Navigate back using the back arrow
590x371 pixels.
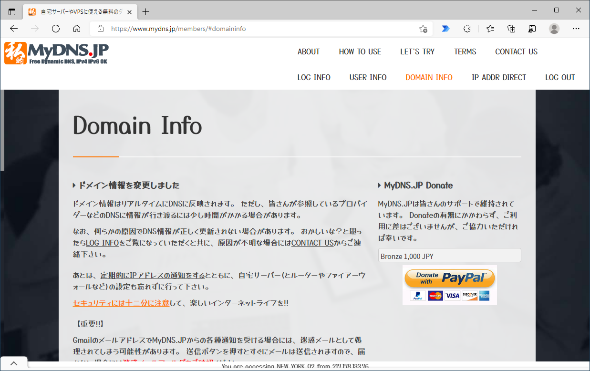click(13, 29)
